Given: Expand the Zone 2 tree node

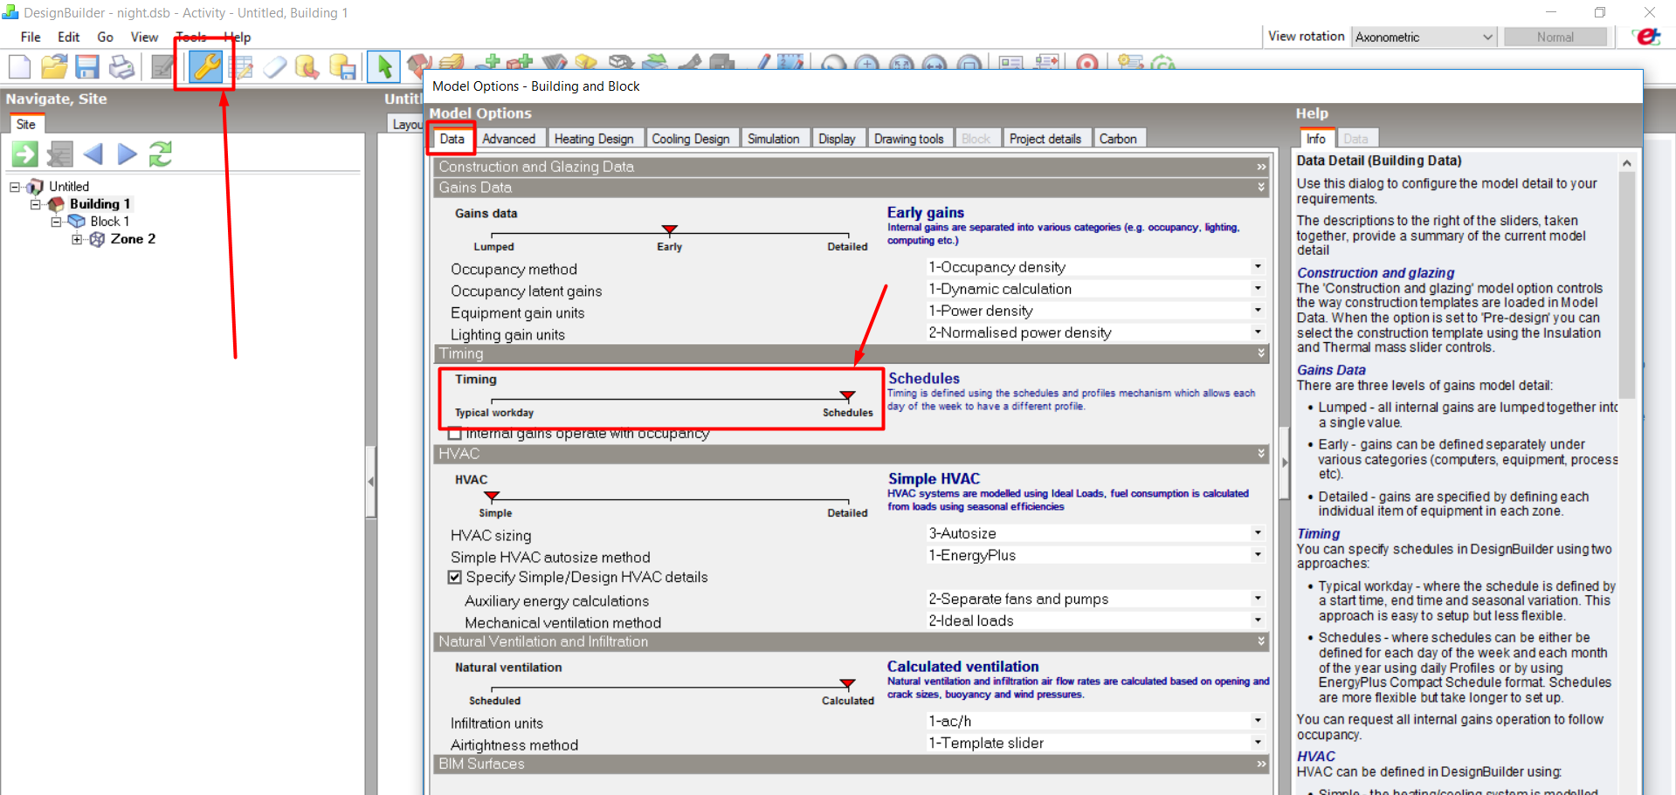Looking at the screenshot, I should [77, 239].
